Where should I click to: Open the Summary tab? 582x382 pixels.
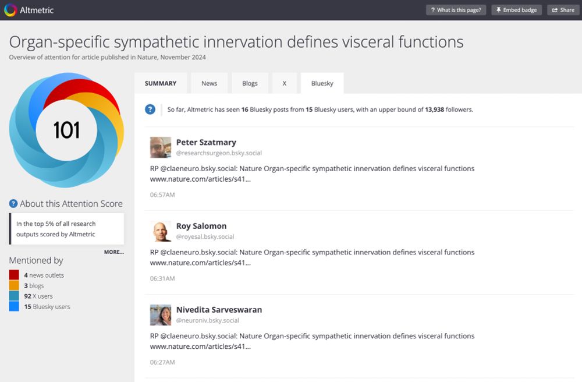tap(161, 83)
